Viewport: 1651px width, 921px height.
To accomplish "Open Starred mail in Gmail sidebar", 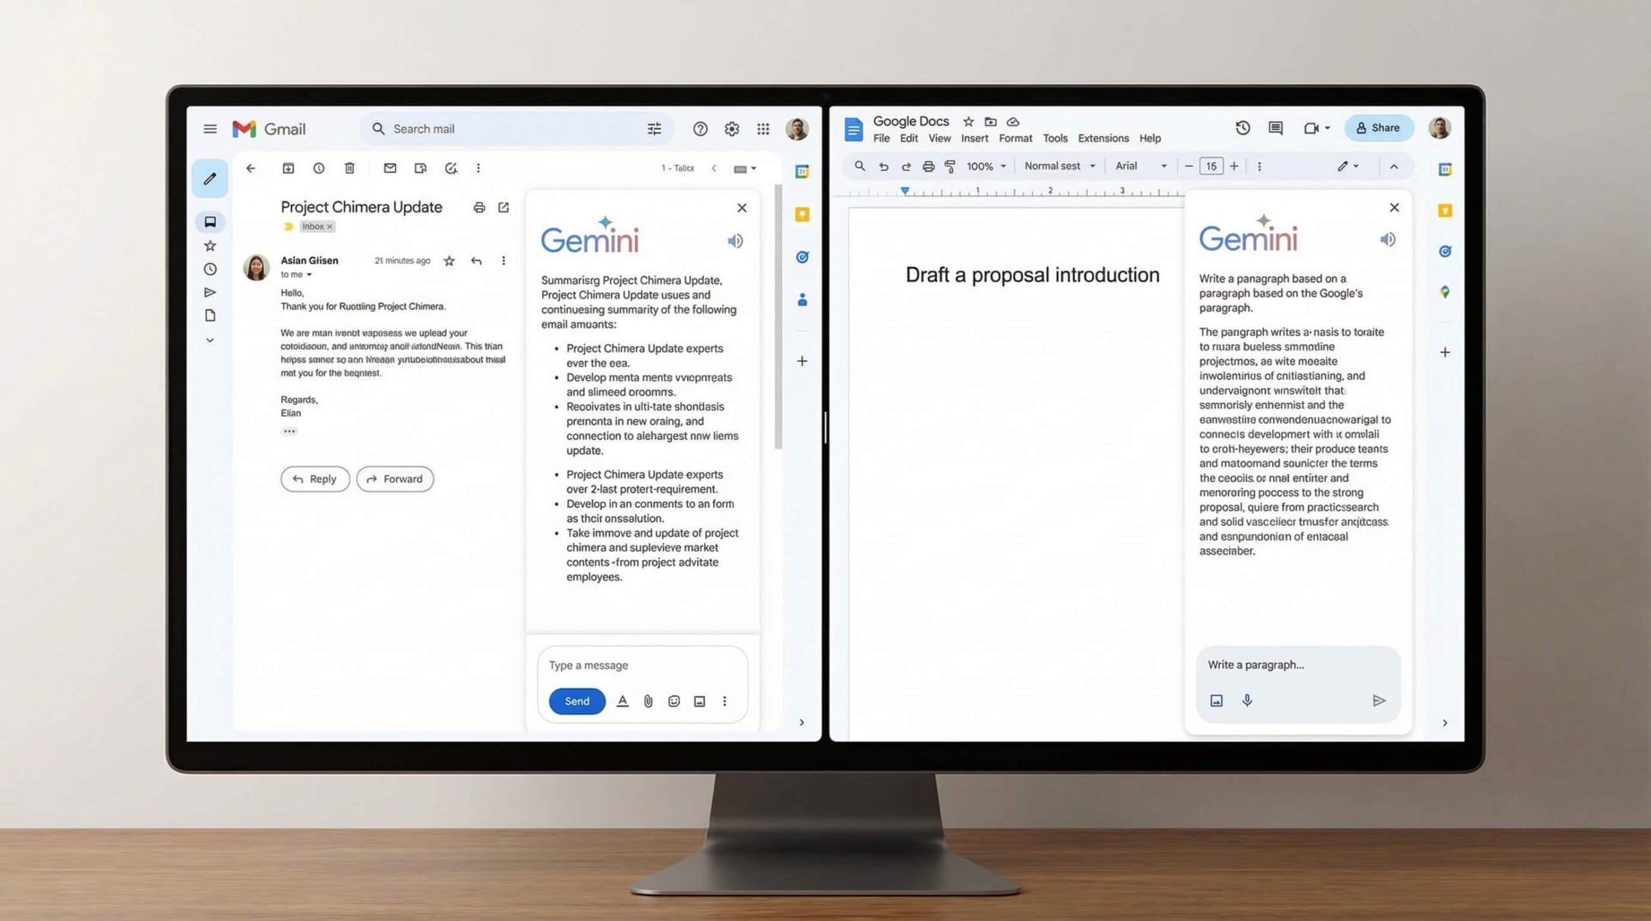I will [210, 246].
